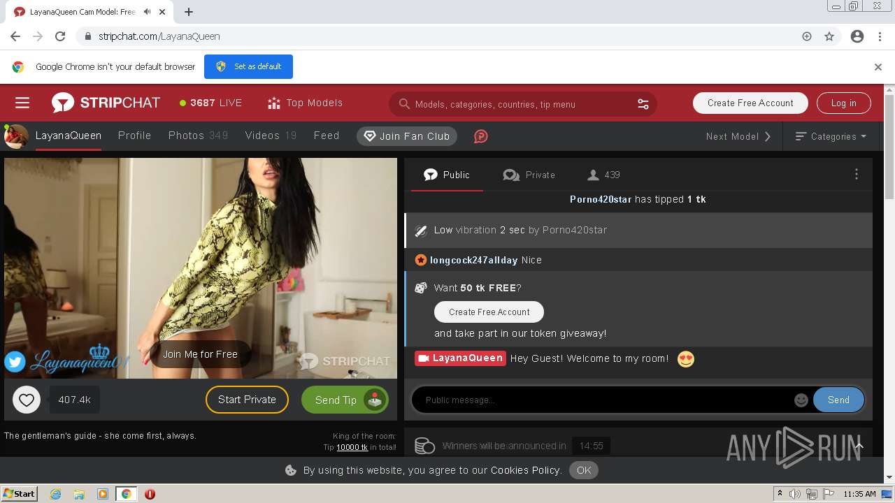Click the page zoom icon in address bar

(807, 36)
